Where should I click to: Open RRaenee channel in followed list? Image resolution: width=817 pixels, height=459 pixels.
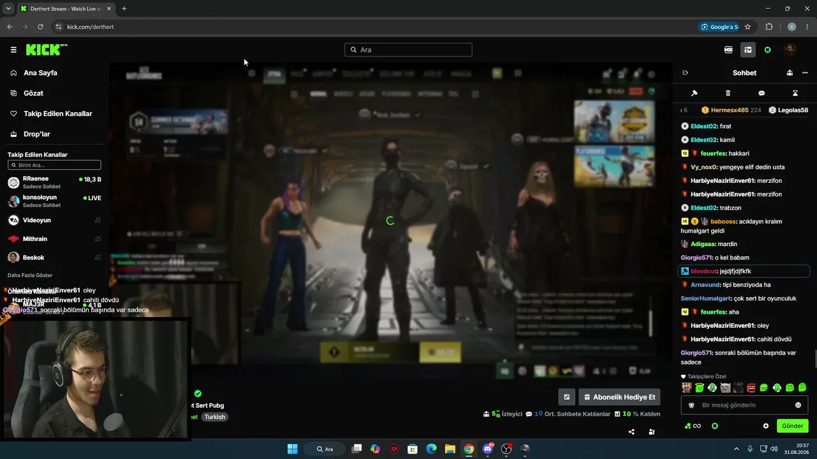coord(54,182)
